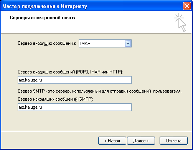Viewport: 193px width, 150px height.
Task: Continue with the Далее button
Action: 141,141
